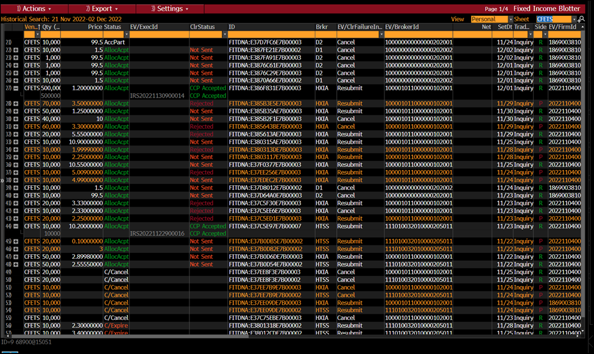Expand the collapsed side panel chevron at left edge
The width and height of the screenshot is (594, 354).
2,180
